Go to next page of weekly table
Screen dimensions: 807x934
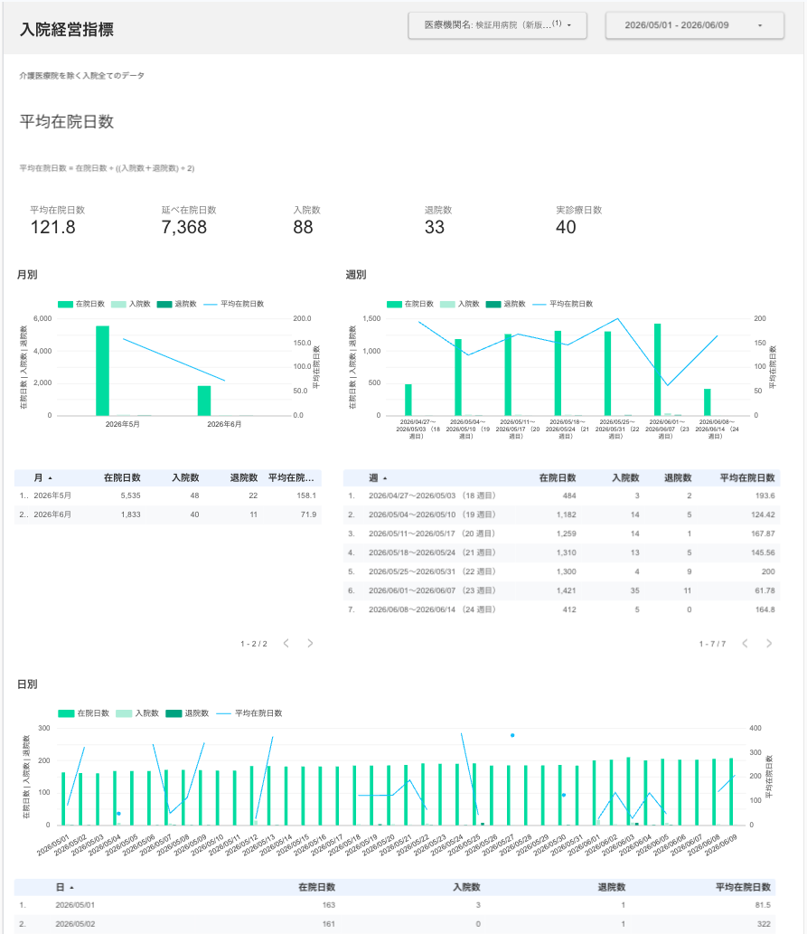tap(769, 644)
